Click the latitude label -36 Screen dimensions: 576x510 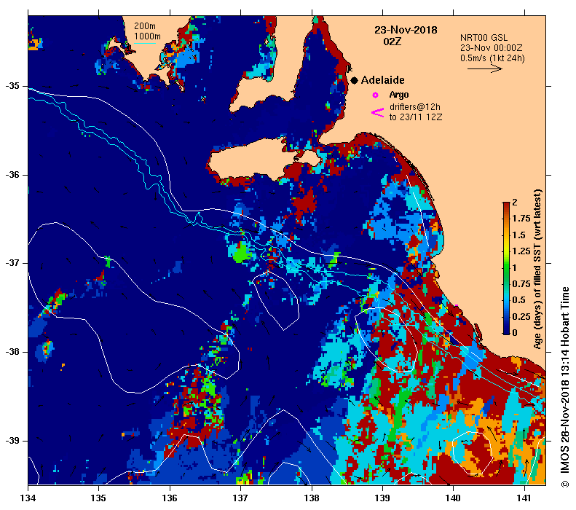coord(12,175)
